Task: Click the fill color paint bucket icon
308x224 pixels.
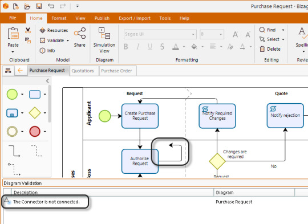Action: point(194,47)
